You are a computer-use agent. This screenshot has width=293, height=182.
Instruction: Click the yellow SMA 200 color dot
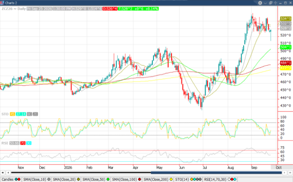(171, 179)
